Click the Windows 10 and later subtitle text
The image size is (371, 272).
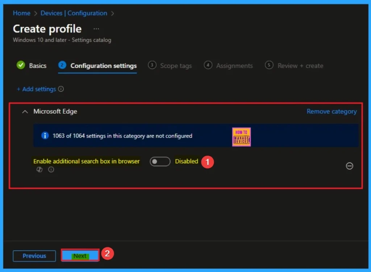(x=62, y=40)
